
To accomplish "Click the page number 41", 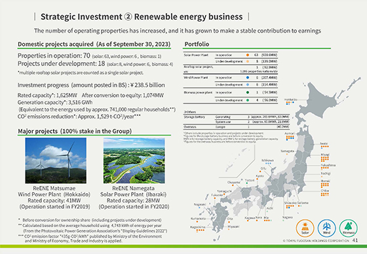I will click(x=355, y=240).
